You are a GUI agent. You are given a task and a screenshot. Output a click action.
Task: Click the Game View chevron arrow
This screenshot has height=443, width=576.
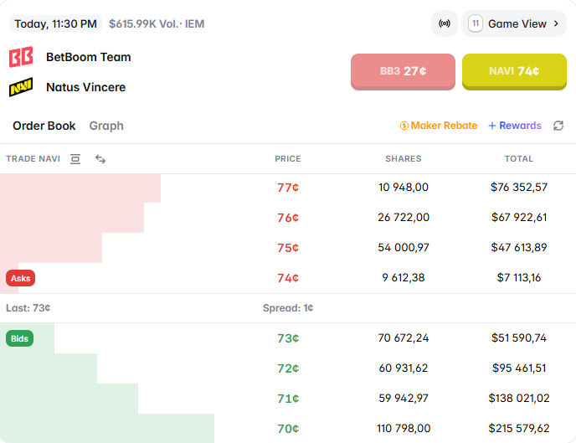point(556,23)
